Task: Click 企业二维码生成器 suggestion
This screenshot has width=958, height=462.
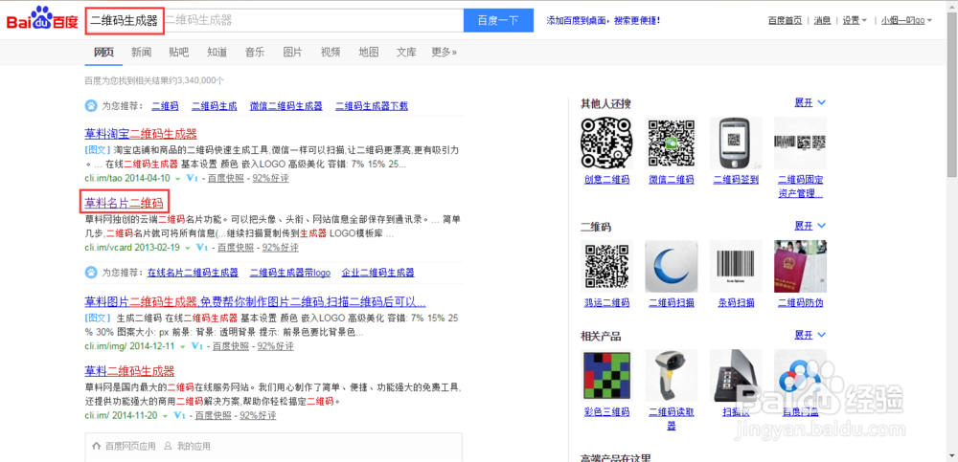Action: point(378,273)
